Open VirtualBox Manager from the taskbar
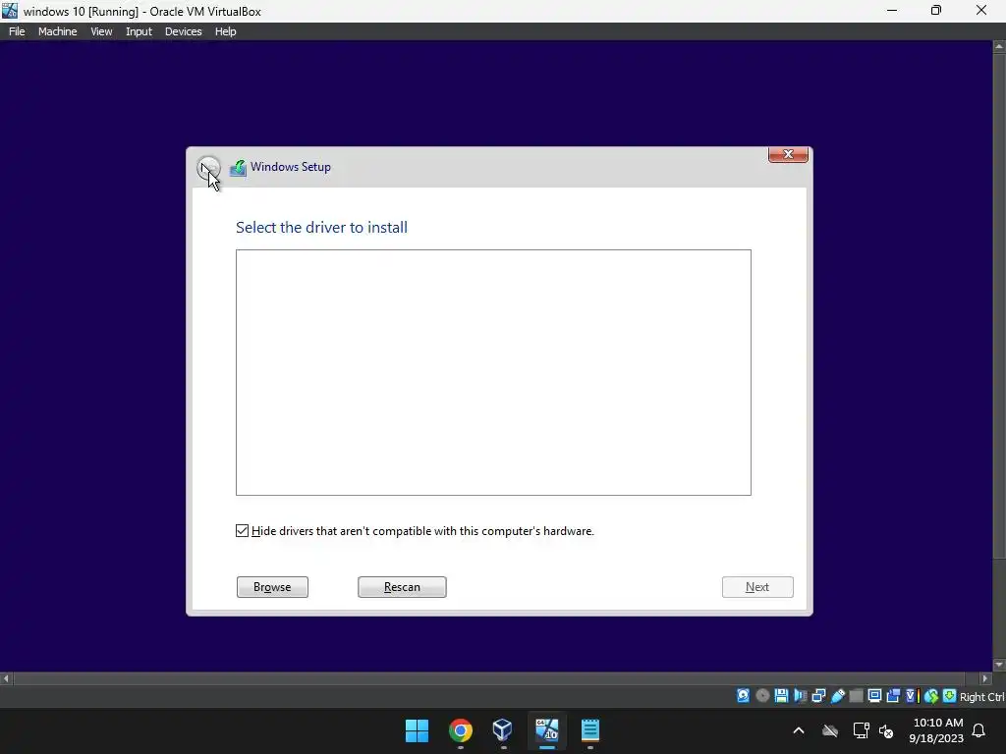The height and width of the screenshot is (754, 1006). pos(503,730)
